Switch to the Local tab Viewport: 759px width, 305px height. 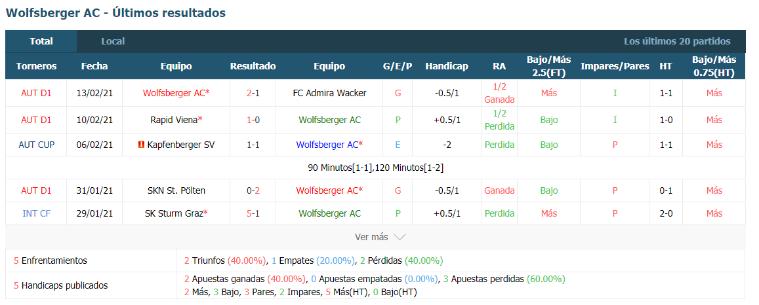(x=113, y=41)
